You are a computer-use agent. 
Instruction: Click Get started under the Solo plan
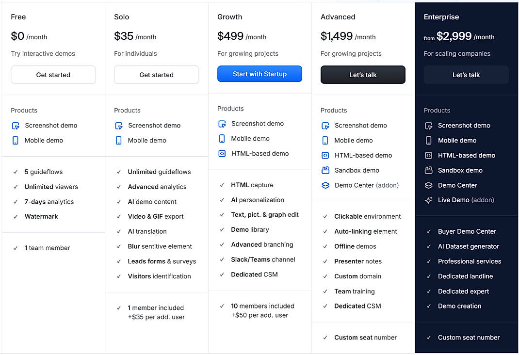coord(156,75)
